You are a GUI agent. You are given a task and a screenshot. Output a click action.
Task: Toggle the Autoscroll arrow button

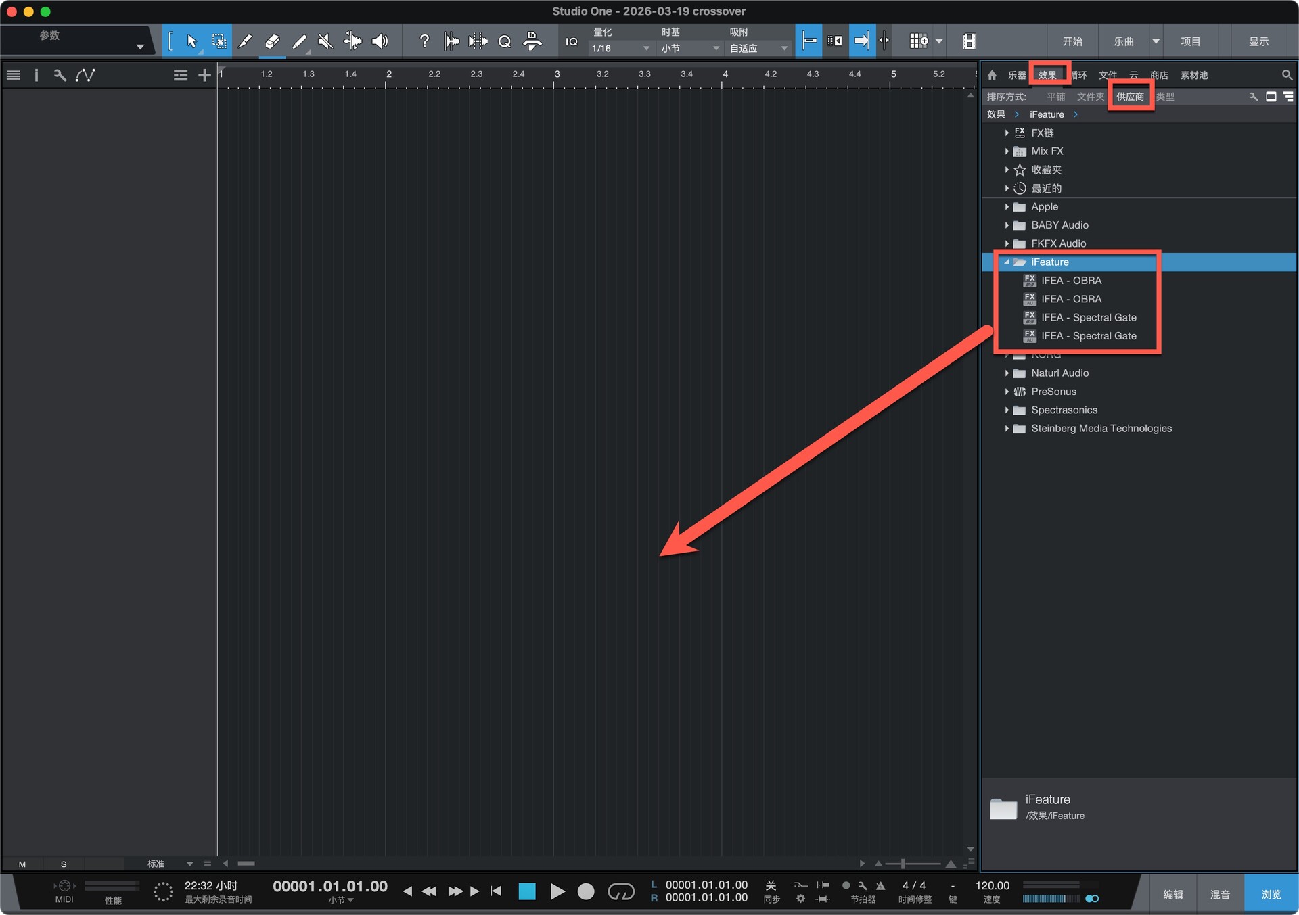(861, 41)
